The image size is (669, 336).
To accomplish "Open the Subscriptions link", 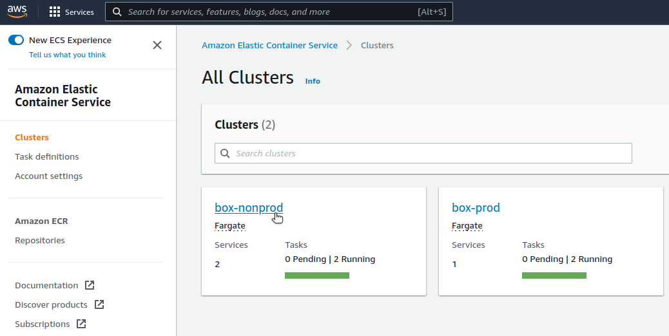I will point(43,324).
